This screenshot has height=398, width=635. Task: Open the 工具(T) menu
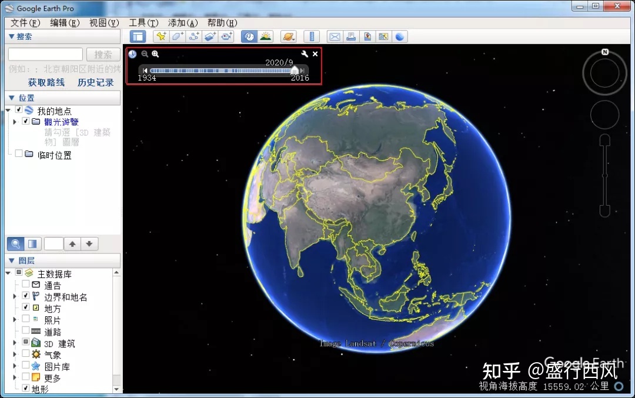pyautogui.click(x=144, y=23)
